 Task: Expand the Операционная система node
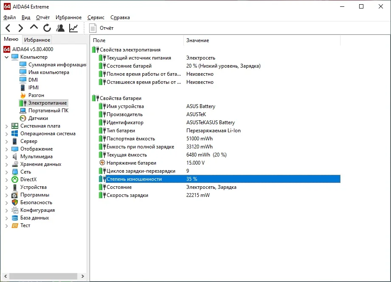click(6, 134)
